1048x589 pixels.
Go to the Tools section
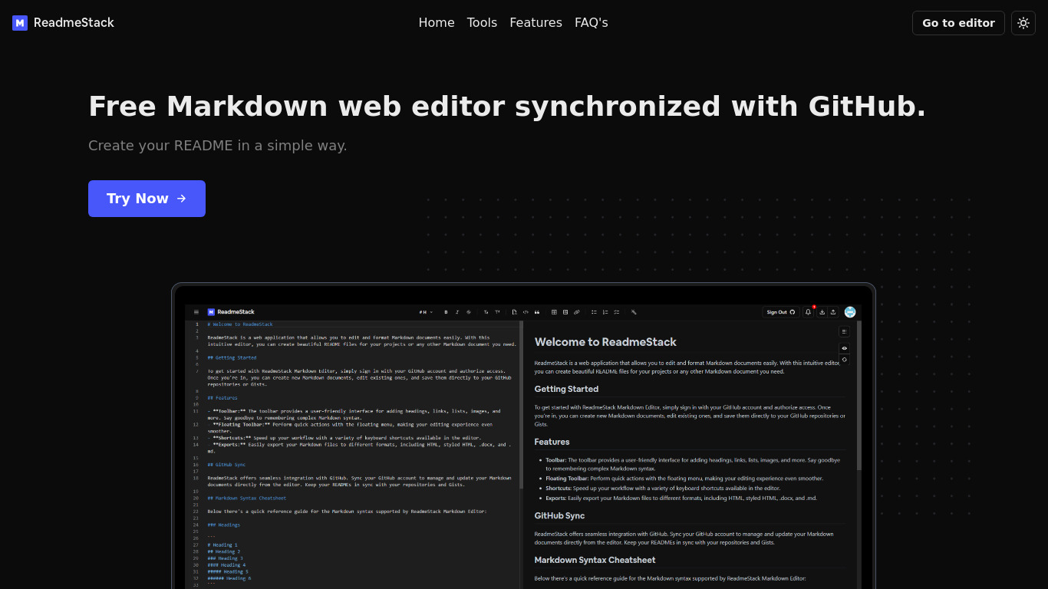482,23
